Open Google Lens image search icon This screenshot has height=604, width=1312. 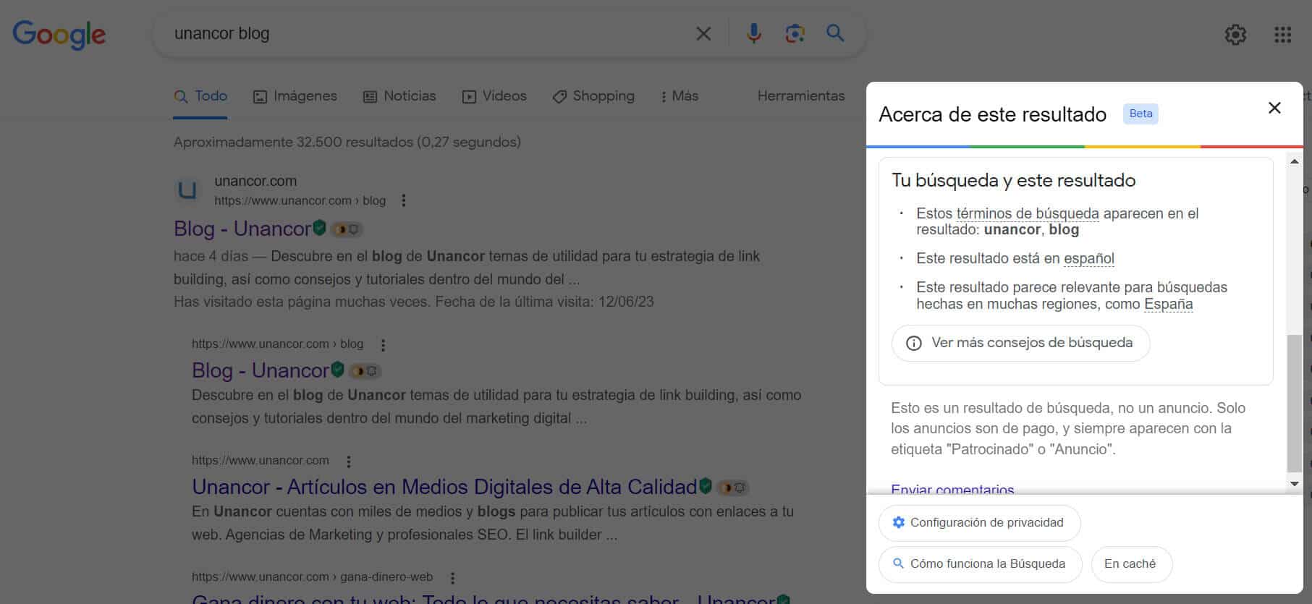point(795,33)
